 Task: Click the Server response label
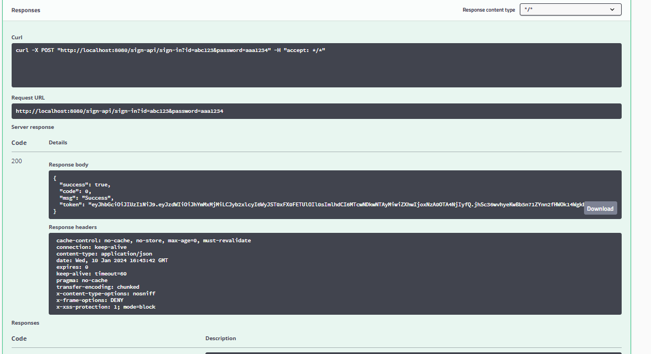pos(33,127)
